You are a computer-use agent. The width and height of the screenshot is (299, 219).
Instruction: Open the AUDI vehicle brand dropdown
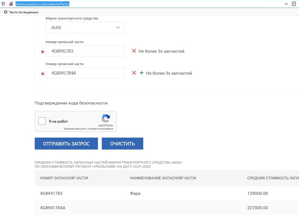[x=85, y=27]
